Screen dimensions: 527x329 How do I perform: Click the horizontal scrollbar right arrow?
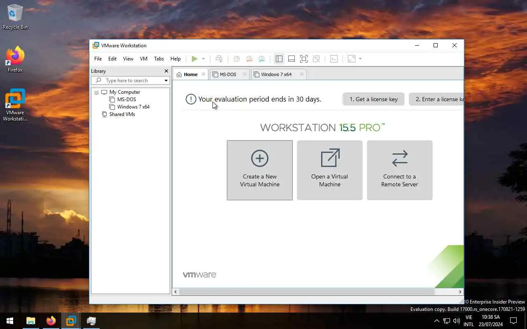coord(460,292)
